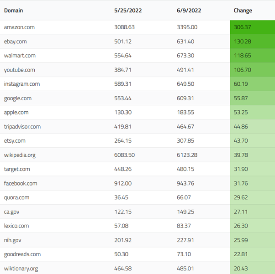The height and width of the screenshot is (274, 275).
Task: Click youtube.com value 491.41
Action: click(x=185, y=70)
